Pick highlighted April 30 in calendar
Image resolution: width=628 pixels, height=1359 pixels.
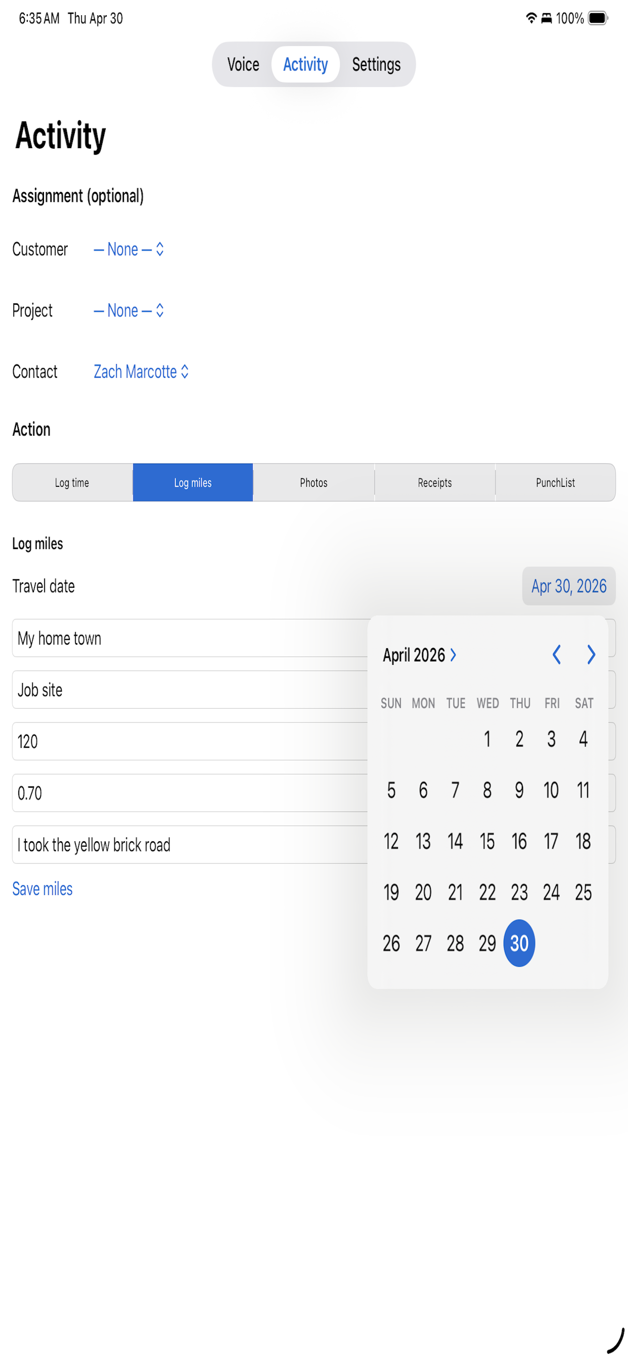(519, 943)
